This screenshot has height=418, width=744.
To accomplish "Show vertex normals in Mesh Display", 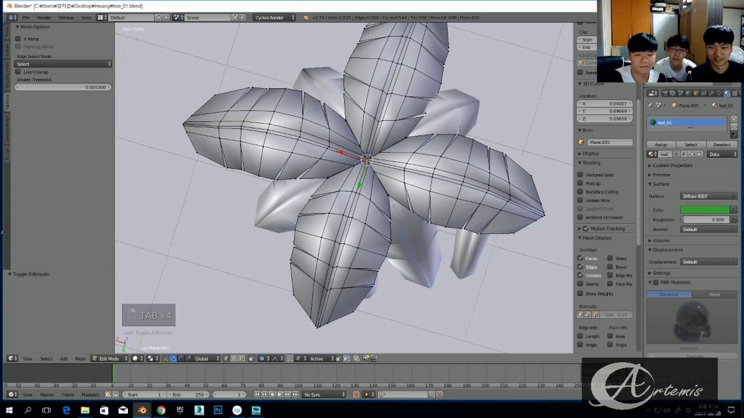I will tap(580, 315).
